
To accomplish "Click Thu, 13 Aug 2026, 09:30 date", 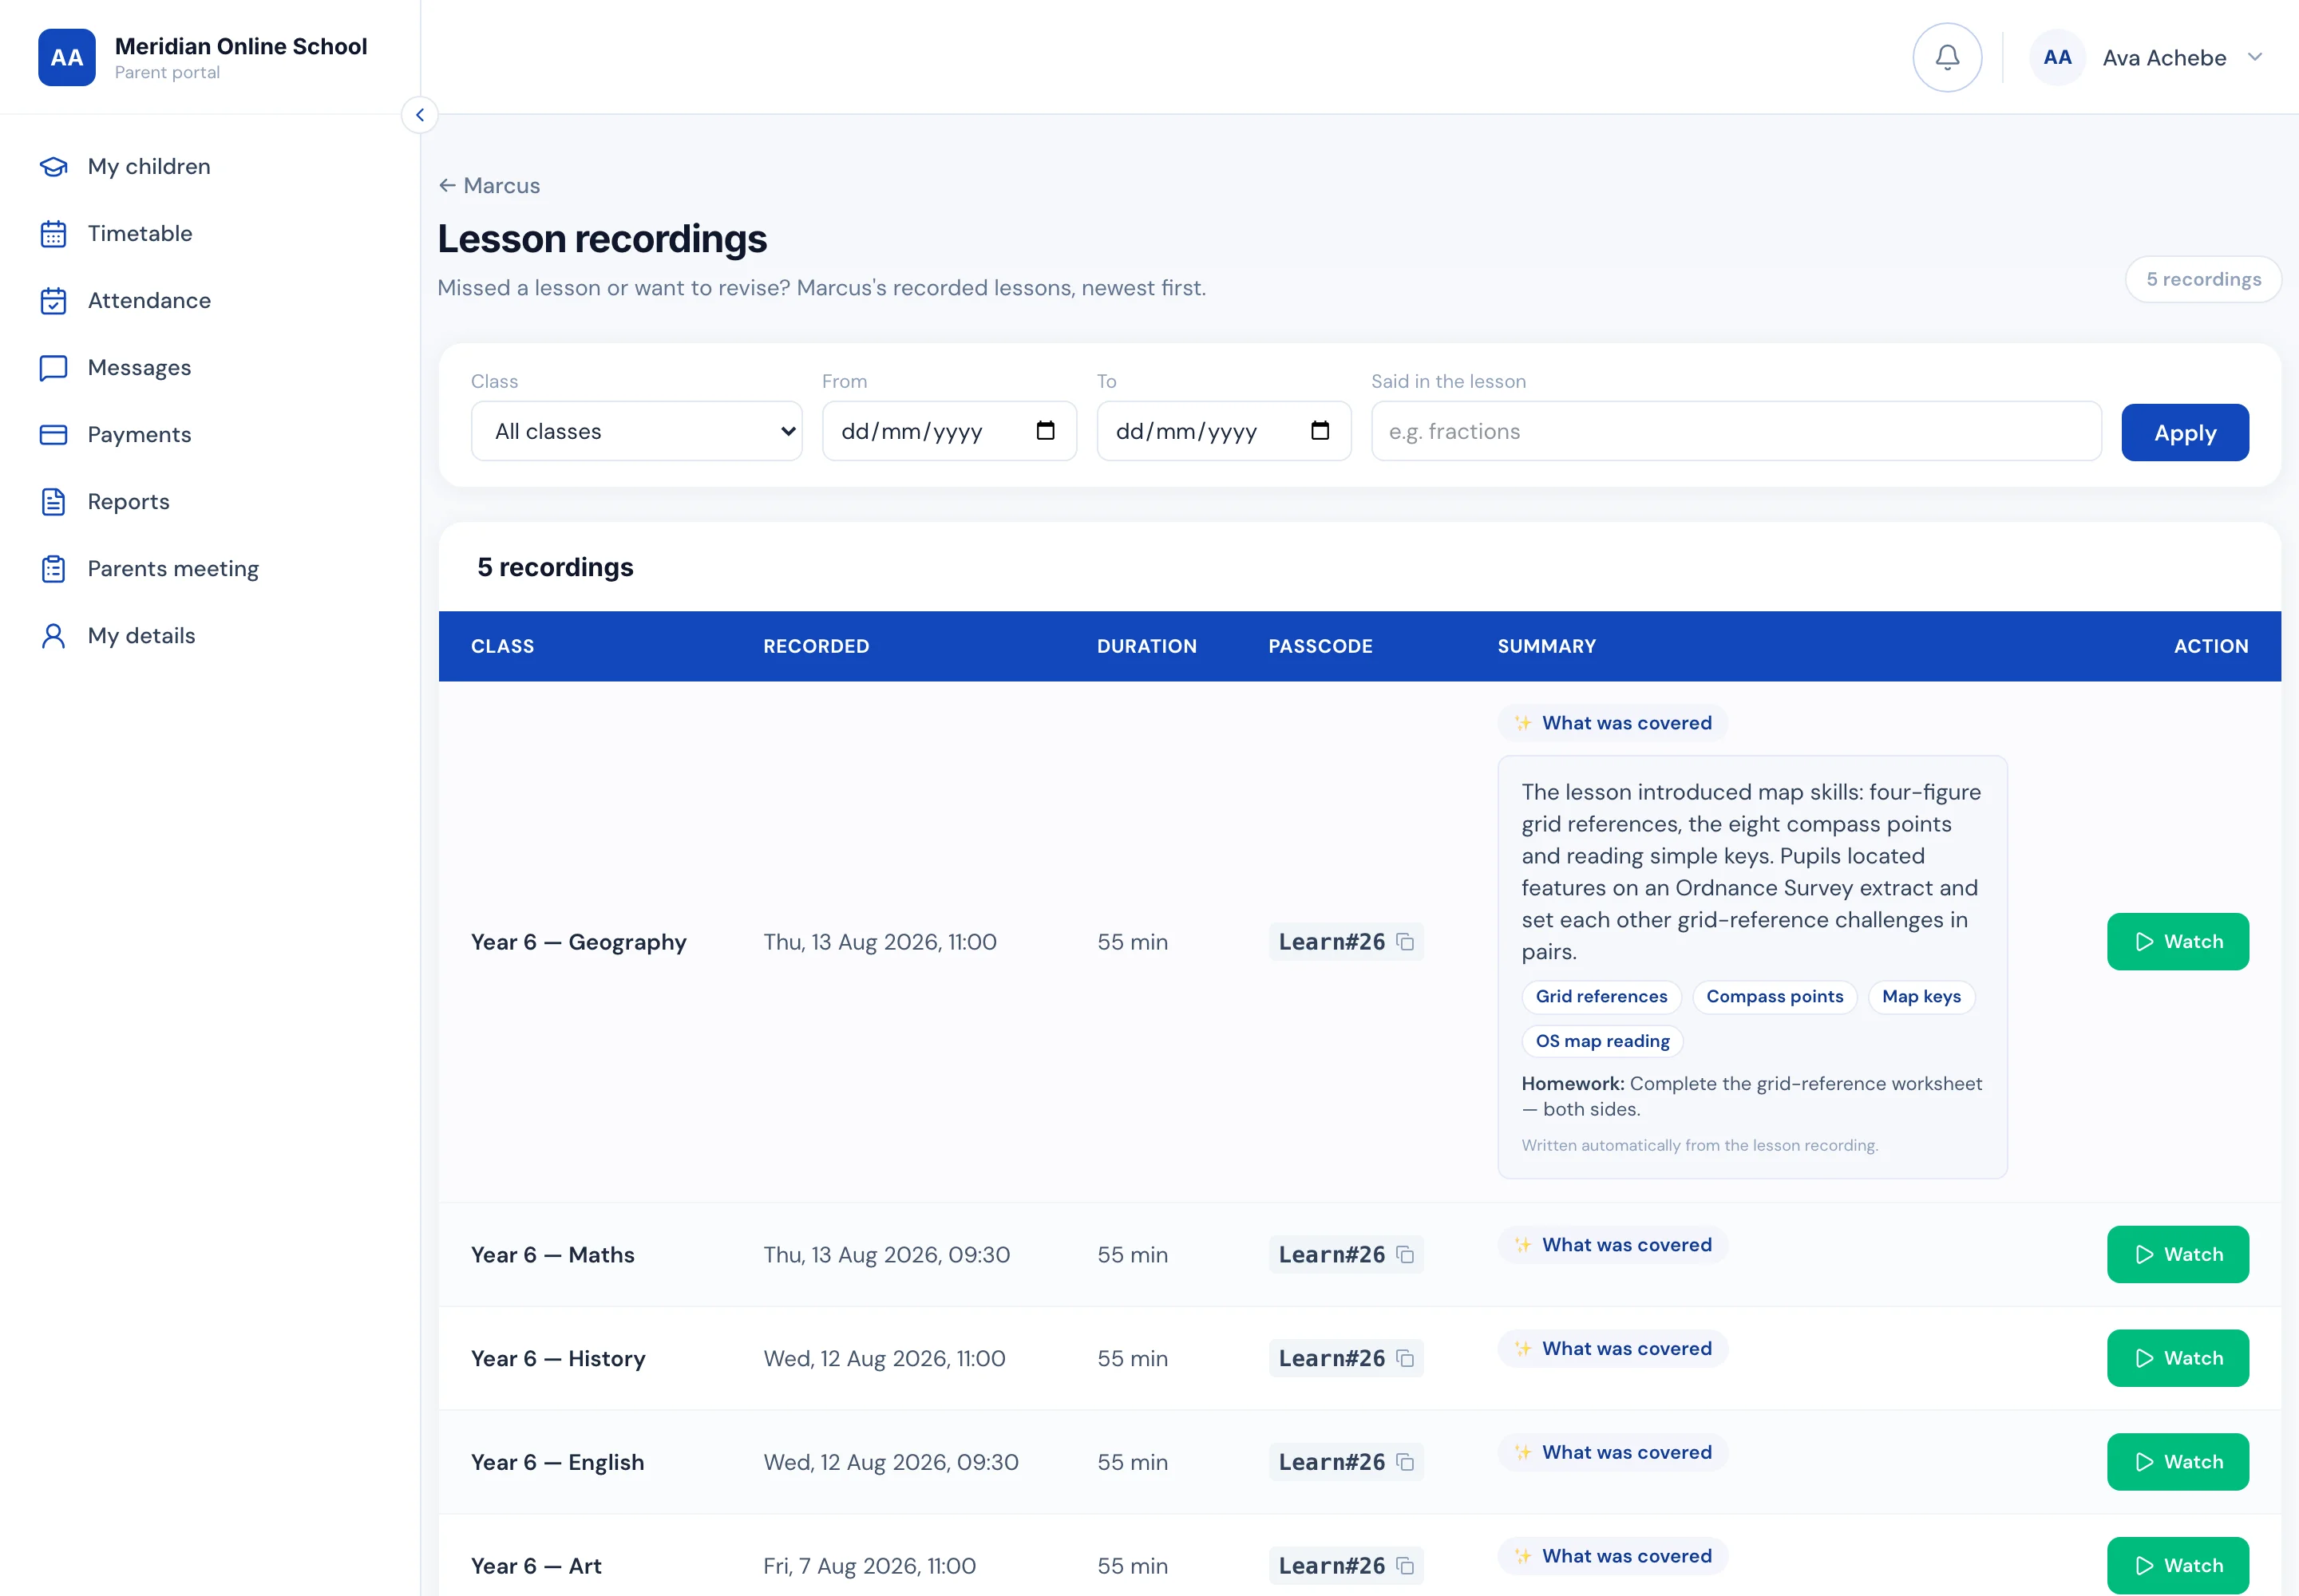I will click(886, 1254).
